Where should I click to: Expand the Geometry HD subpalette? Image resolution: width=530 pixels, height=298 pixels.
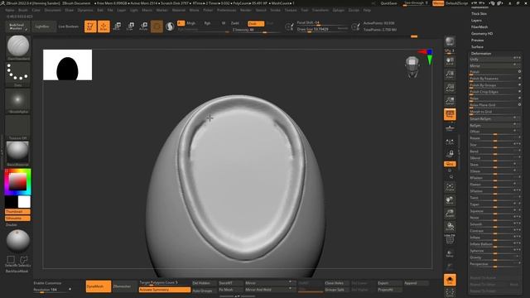(x=482, y=34)
